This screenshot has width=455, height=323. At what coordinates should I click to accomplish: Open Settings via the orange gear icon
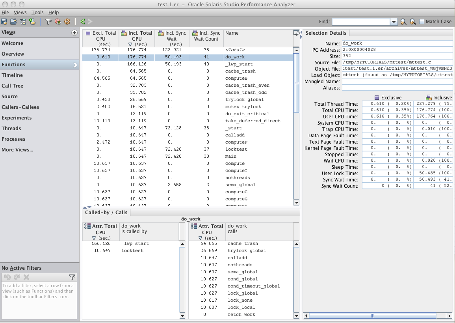67,22
